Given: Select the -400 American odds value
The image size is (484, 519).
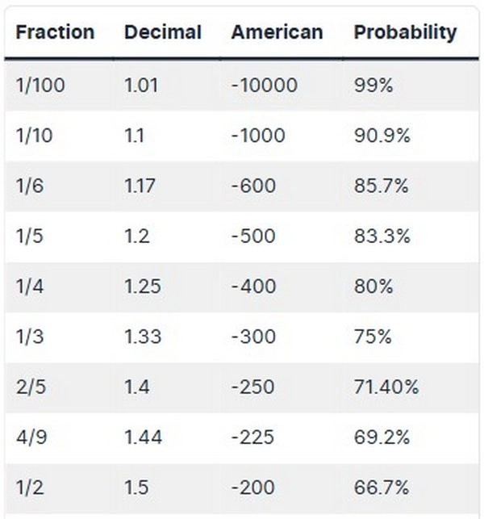Looking at the screenshot, I should (253, 286).
